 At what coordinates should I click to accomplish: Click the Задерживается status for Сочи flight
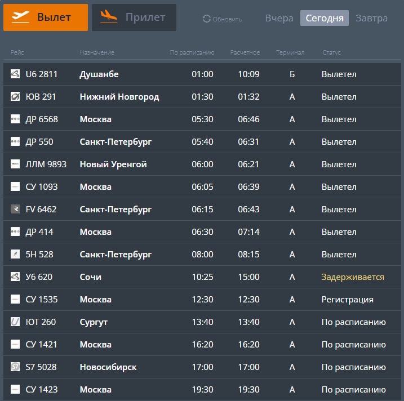pyautogui.click(x=353, y=277)
